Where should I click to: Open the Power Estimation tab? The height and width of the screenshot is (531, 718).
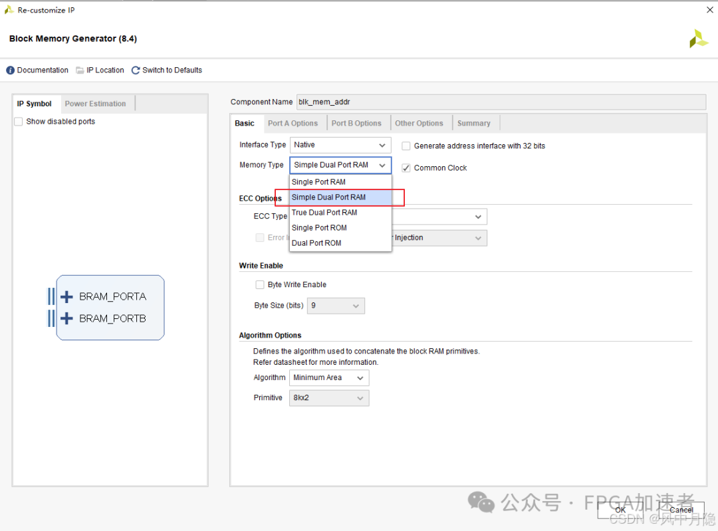click(95, 104)
